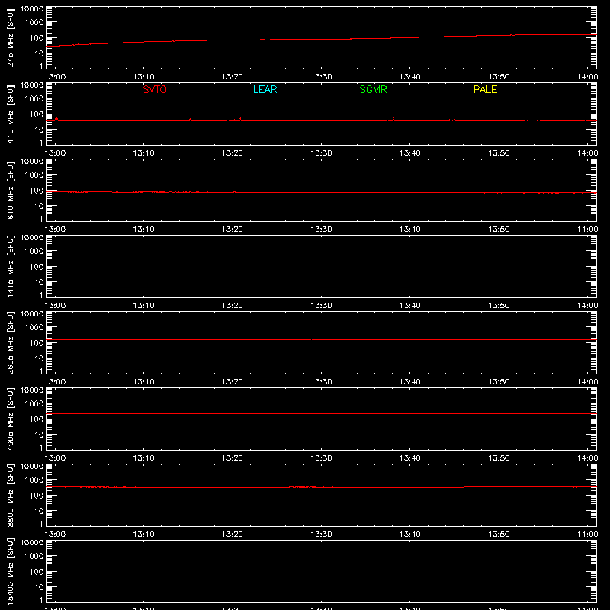Click the 13:30 tick label below the 1415 MHz plot
Image resolution: width=610 pixels, height=610 pixels.
pyautogui.click(x=321, y=306)
